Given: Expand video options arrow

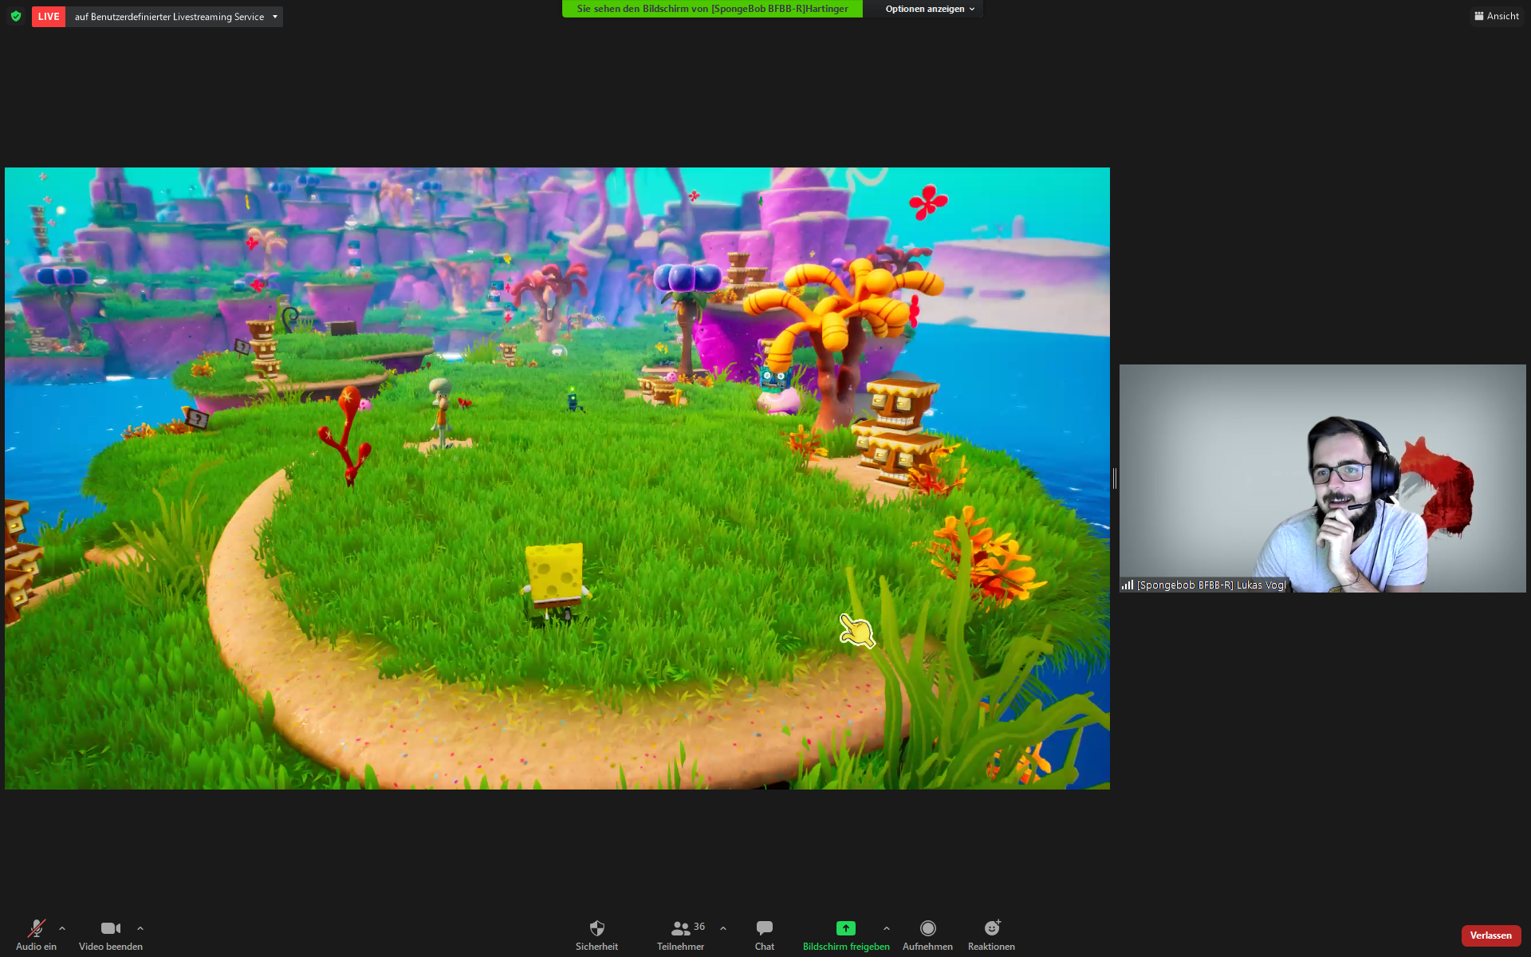Looking at the screenshot, I should pyautogui.click(x=140, y=928).
